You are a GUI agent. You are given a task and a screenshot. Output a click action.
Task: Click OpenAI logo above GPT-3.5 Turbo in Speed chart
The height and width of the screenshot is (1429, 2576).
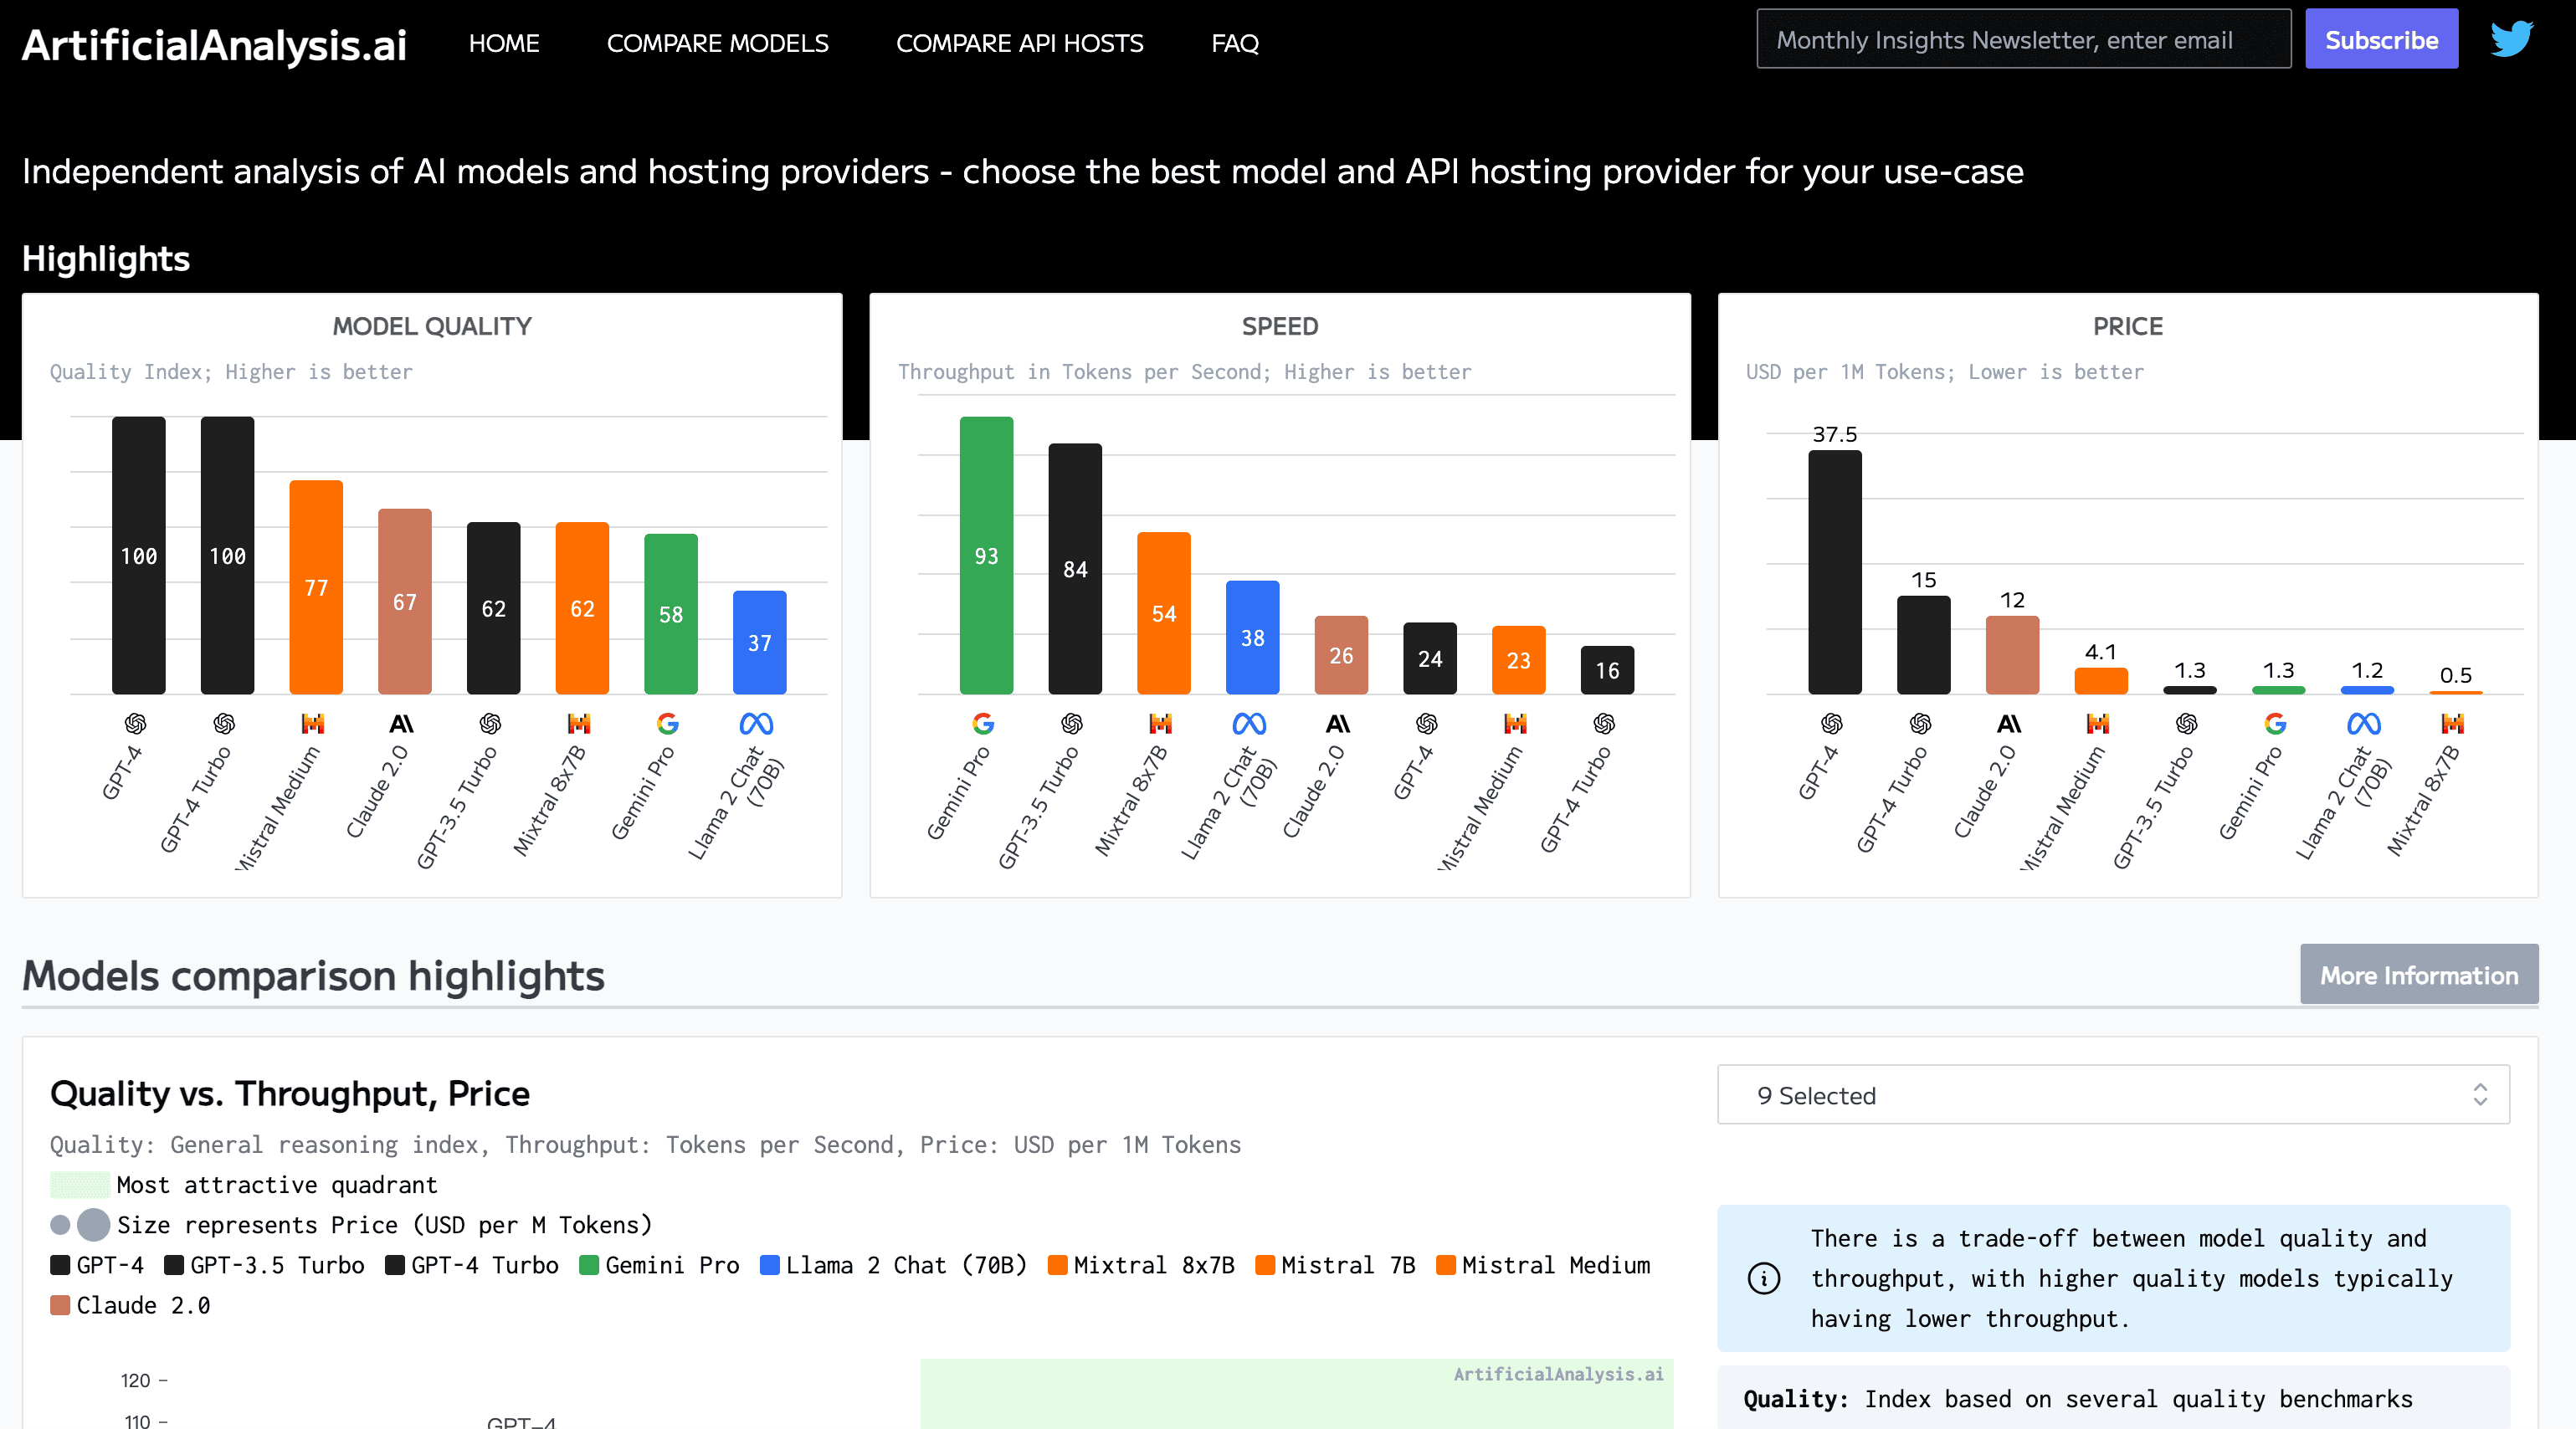click(1072, 723)
